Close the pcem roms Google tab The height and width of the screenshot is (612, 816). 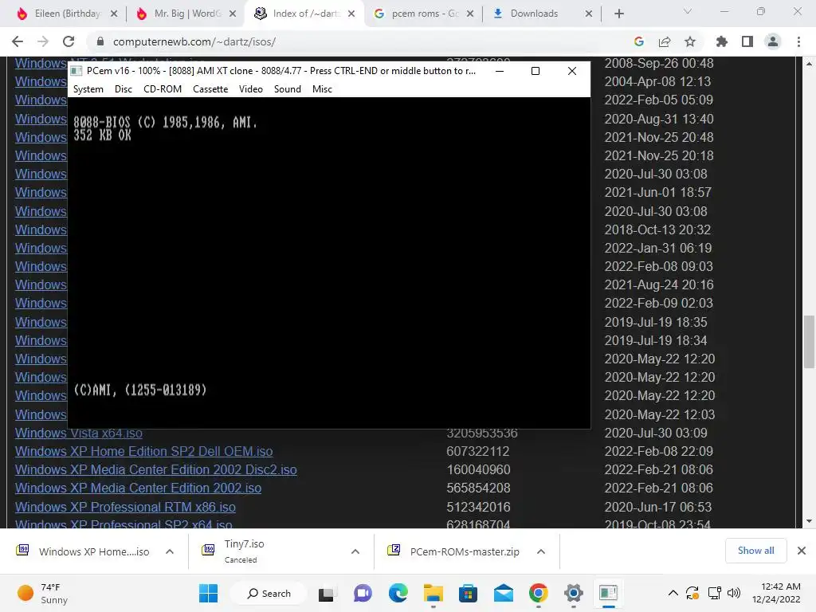pyautogui.click(x=470, y=14)
